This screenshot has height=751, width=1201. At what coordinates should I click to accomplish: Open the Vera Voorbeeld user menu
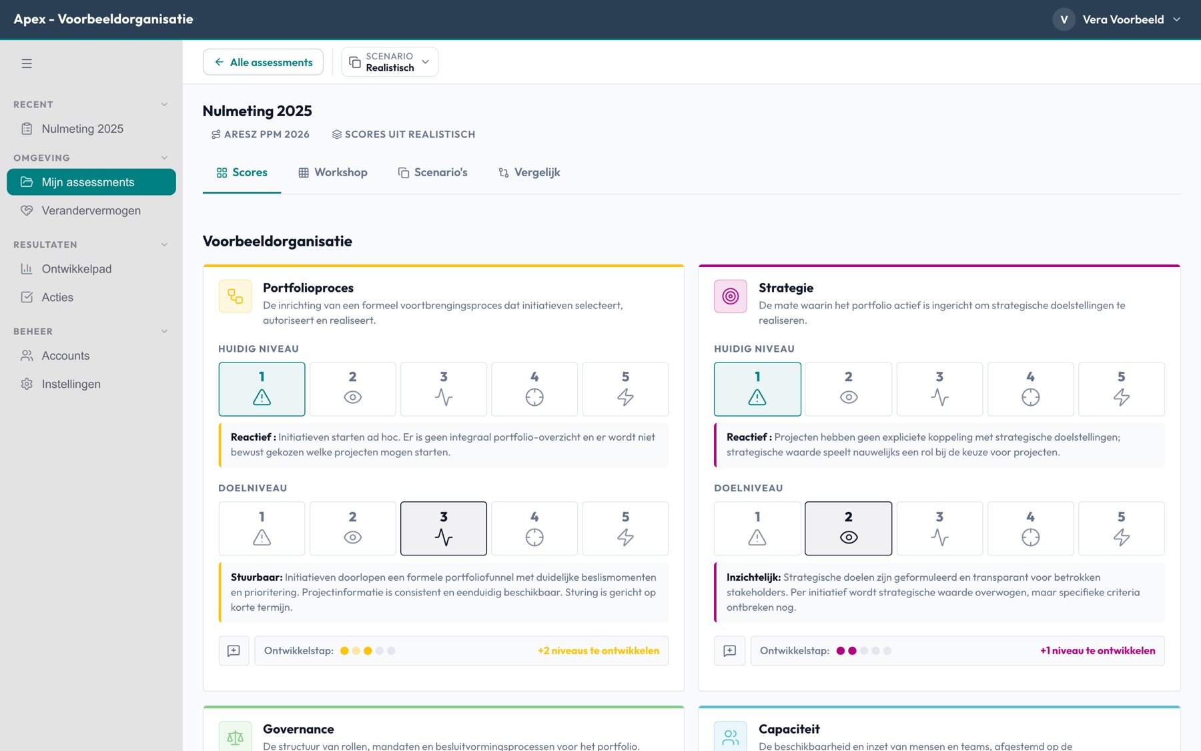(1118, 19)
